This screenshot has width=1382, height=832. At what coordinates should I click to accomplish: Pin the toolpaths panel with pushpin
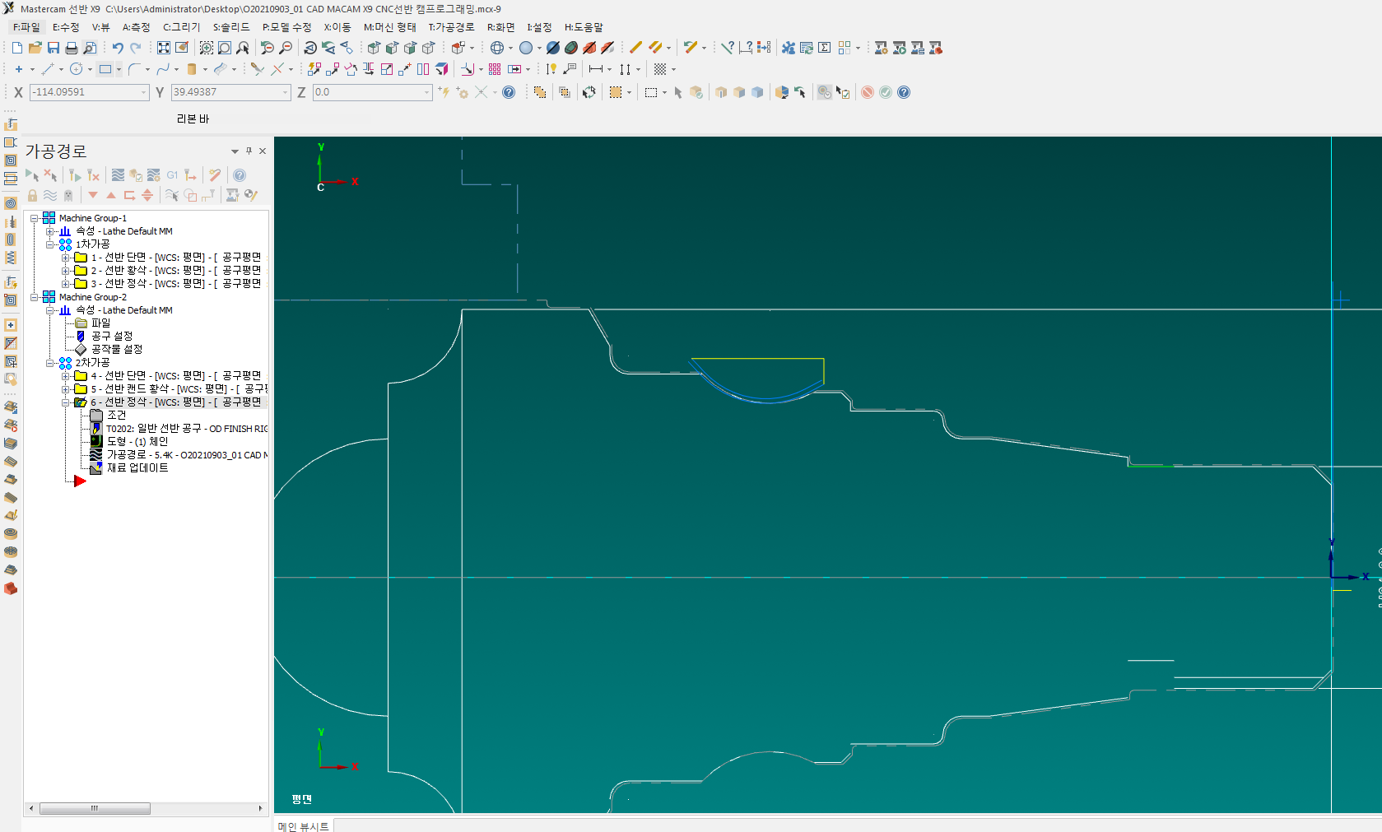pyautogui.click(x=249, y=151)
